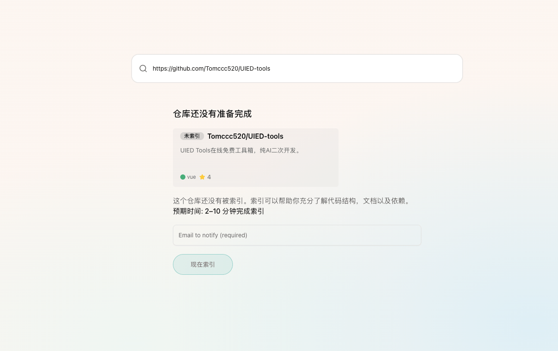Viewport: 558px width, 351px height.
Task: Click the green vue language dot
Action: tap(183, 177)
